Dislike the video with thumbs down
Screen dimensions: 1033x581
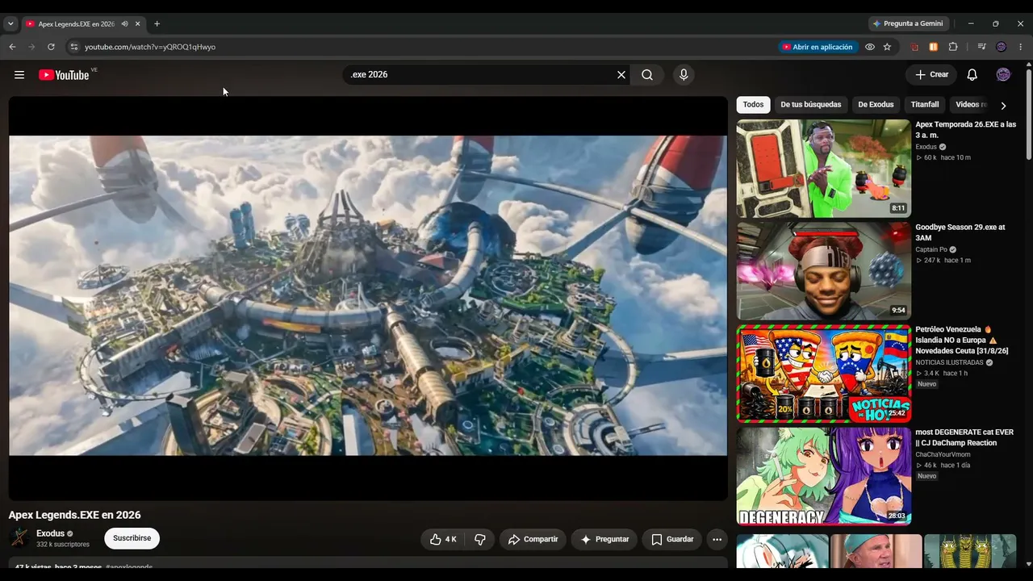479,539
